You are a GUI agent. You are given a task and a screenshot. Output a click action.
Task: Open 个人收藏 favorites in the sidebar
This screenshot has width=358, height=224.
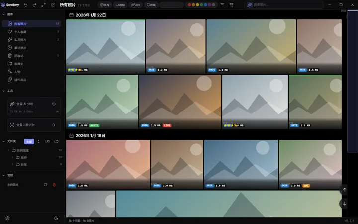(x=31, y=32)
